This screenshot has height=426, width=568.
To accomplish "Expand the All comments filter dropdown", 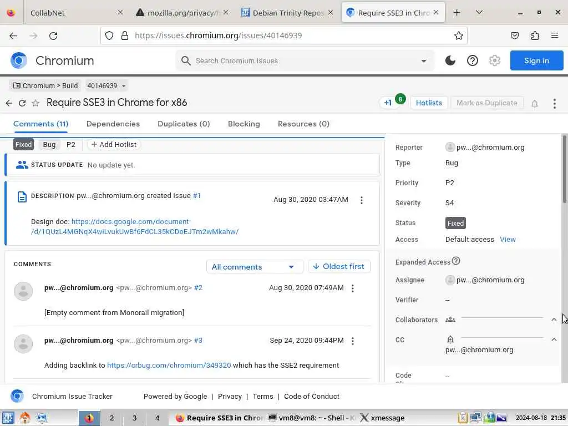I will (254, 267).
